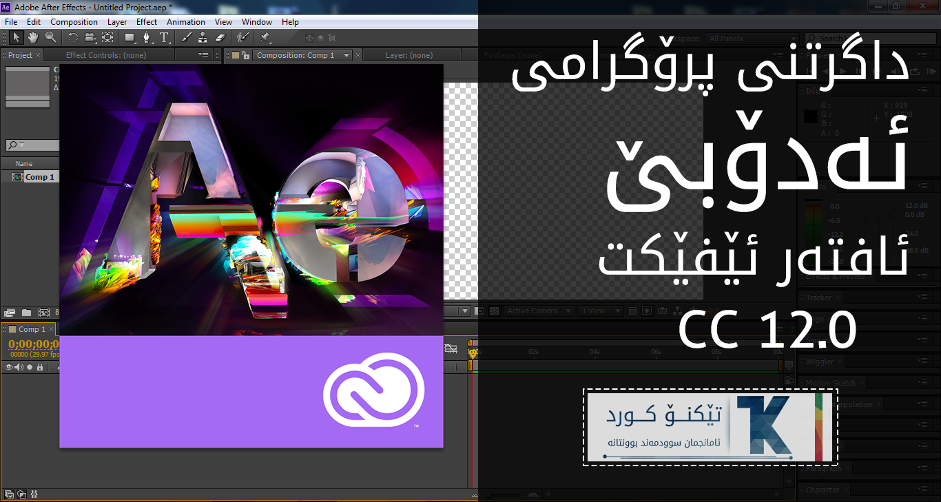Image resolution: width=941 pixels, height=502 pixels.
Task: Open the Composition menu
Action: [74, 22]
